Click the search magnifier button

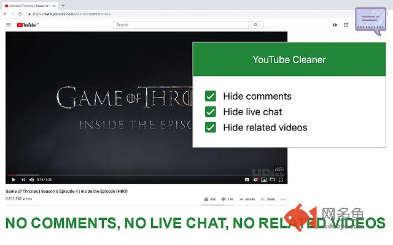click(x=255, y=24)
